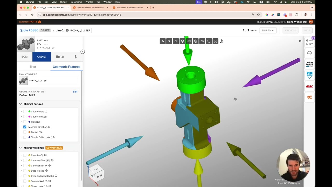Open the pricing dollar tab
Screen dimensions: 332x187
tap(75, 57)
